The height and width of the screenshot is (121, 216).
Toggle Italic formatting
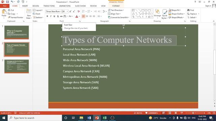[x=51, y=16]
